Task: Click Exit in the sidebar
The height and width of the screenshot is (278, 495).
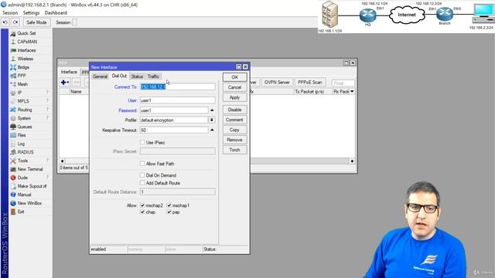Action: coord(21,212)
